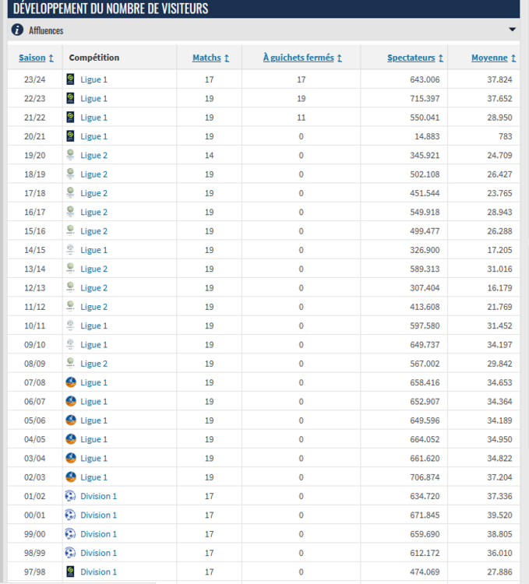Viewport: 529px width, 584px height.
Task: Click Ligue 2 logo in 15/16 row
Action: pyautogui.click(x=70, y=231)
